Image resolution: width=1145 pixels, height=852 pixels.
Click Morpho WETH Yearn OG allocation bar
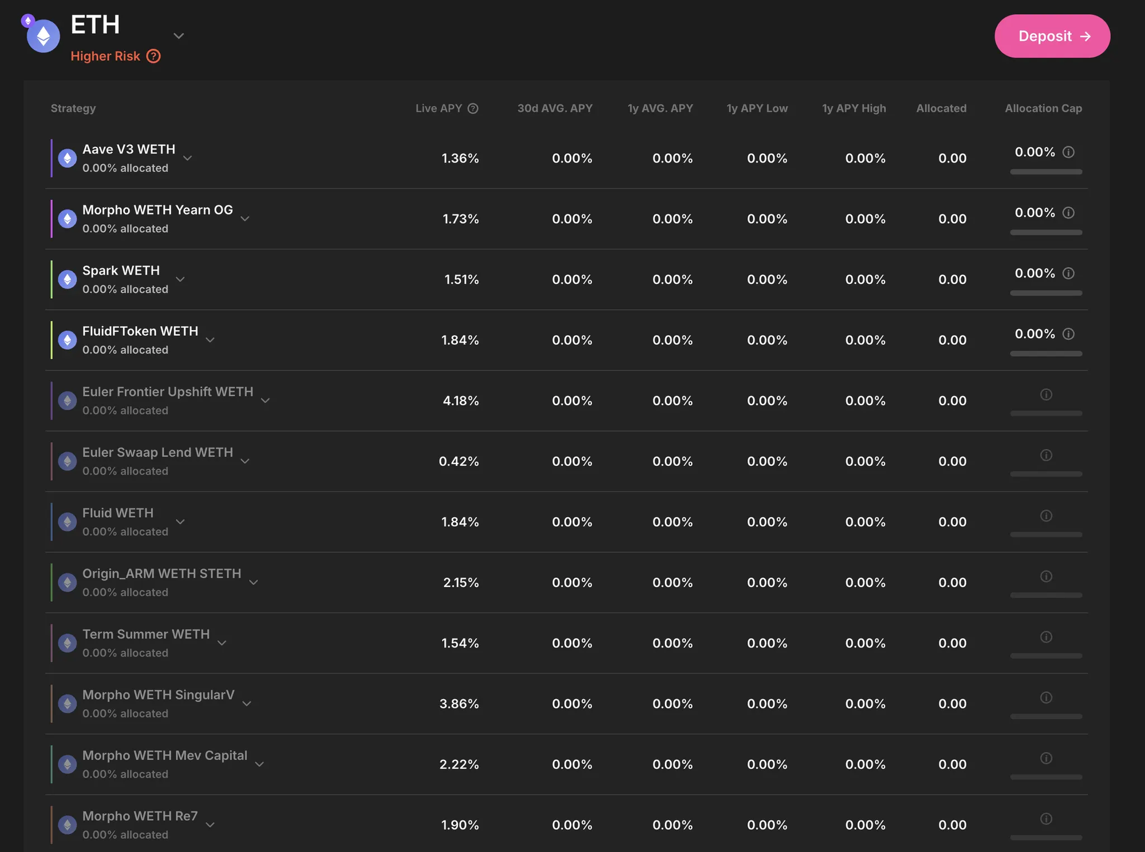pyautogui.click(x=1046, y=232)
